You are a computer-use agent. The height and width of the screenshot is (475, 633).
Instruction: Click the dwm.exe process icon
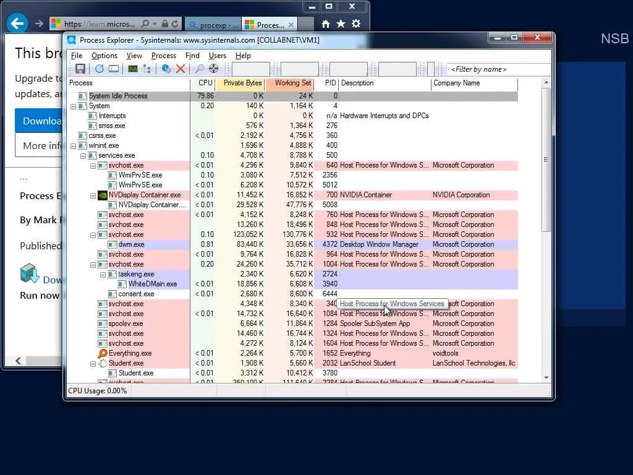(x=113, y=244)
